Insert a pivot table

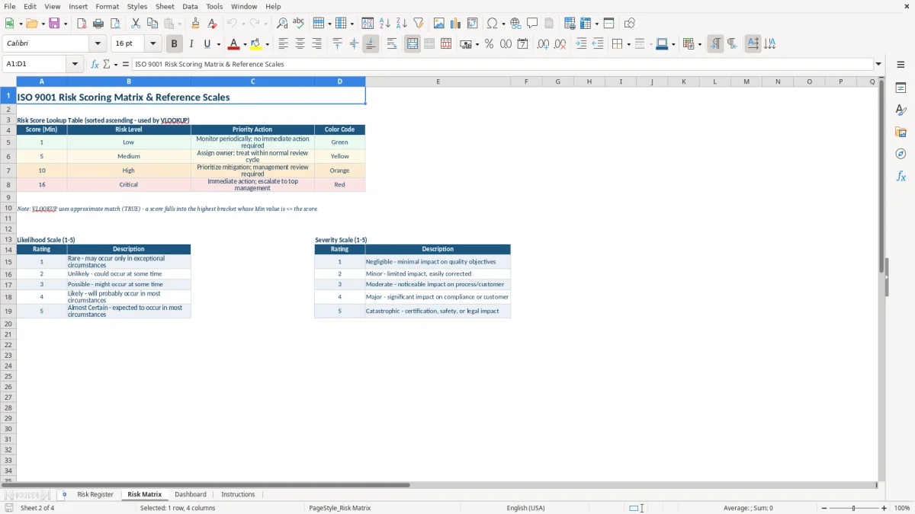473,24
